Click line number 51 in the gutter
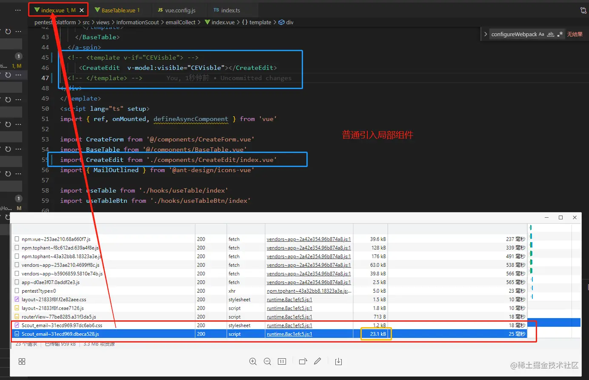589x380 pixels. pyautogui.click(x=45, y=119)
